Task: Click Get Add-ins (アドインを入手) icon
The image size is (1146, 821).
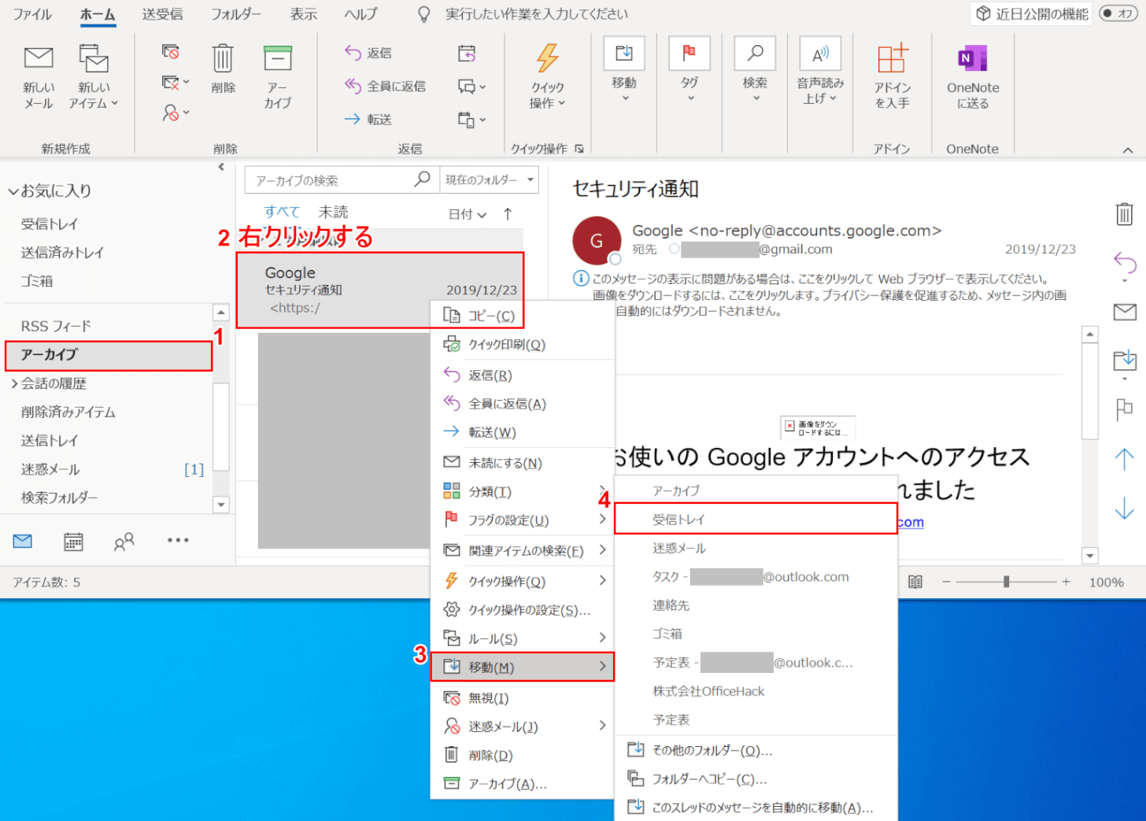Action: pos(892,60)
